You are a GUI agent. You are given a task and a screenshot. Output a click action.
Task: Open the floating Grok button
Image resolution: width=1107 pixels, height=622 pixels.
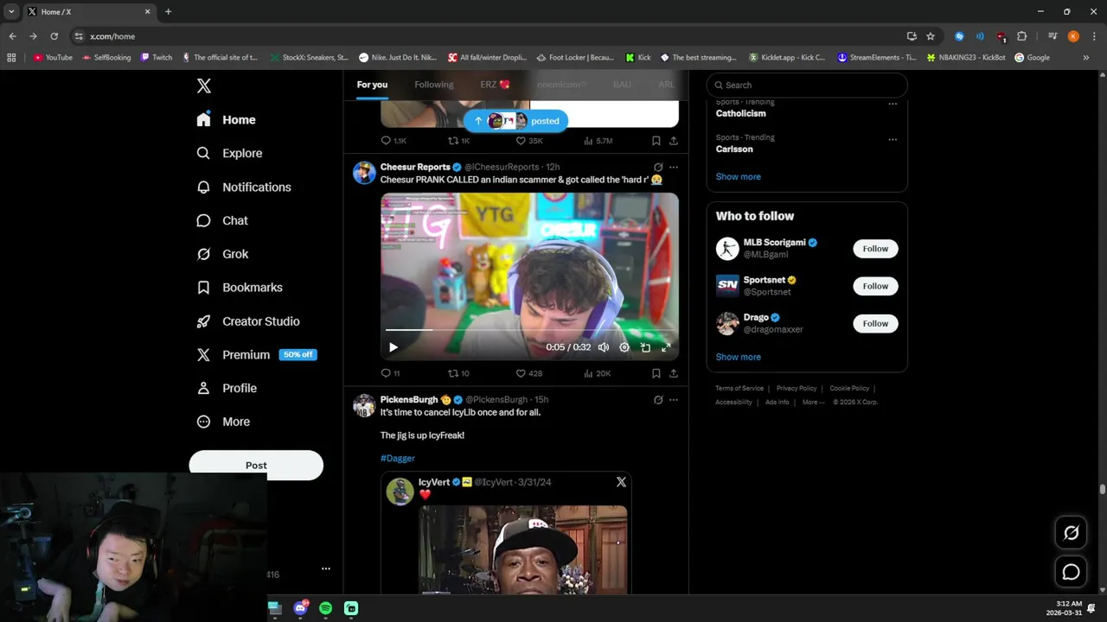tap(1071, 533)
